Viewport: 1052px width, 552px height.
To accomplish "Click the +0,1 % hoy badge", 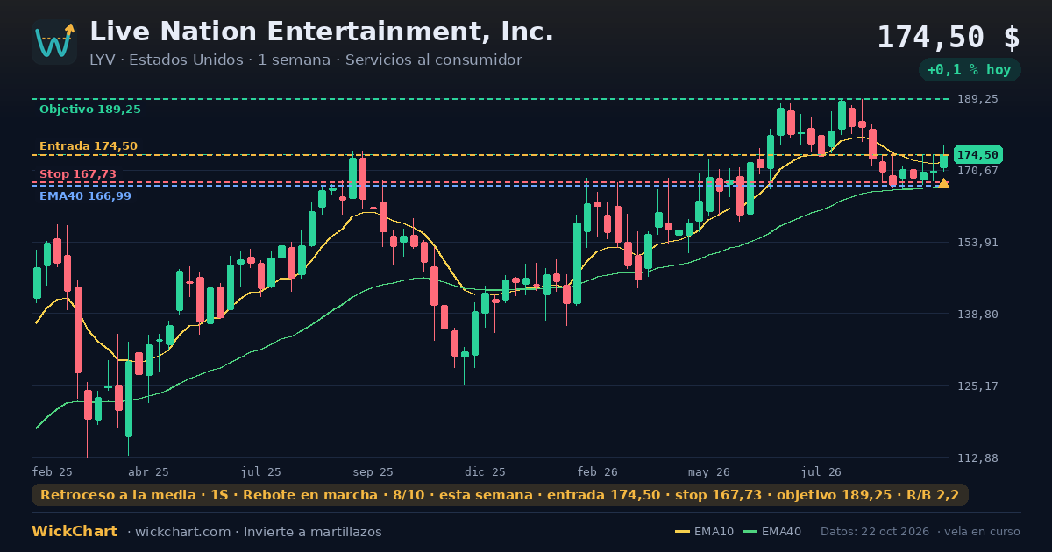I will click(x=969, y=70).
